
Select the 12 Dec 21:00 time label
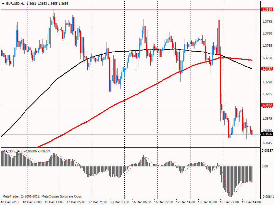[98, 202]
